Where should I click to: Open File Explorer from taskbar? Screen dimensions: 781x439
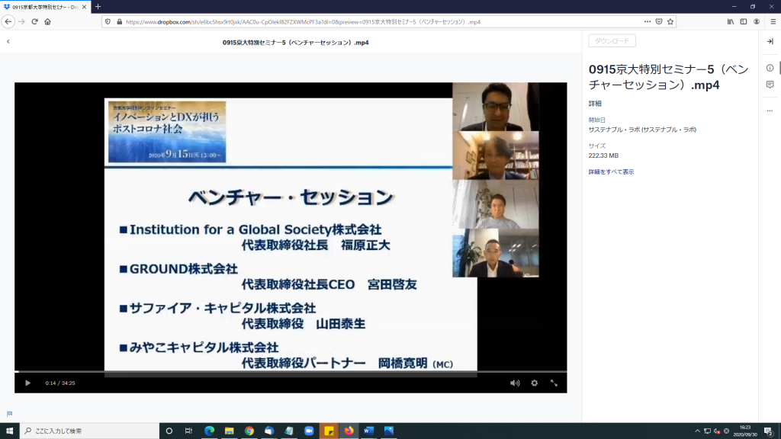pos(229,431)
